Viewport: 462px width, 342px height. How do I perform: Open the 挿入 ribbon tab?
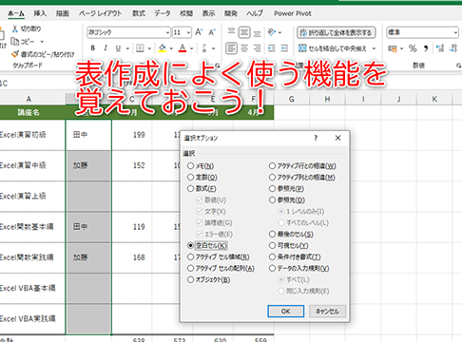(40, 13)
